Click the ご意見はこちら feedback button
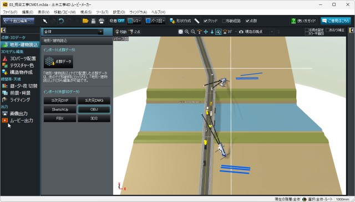This screenshot has height=202, width=355. coord(336,21)
